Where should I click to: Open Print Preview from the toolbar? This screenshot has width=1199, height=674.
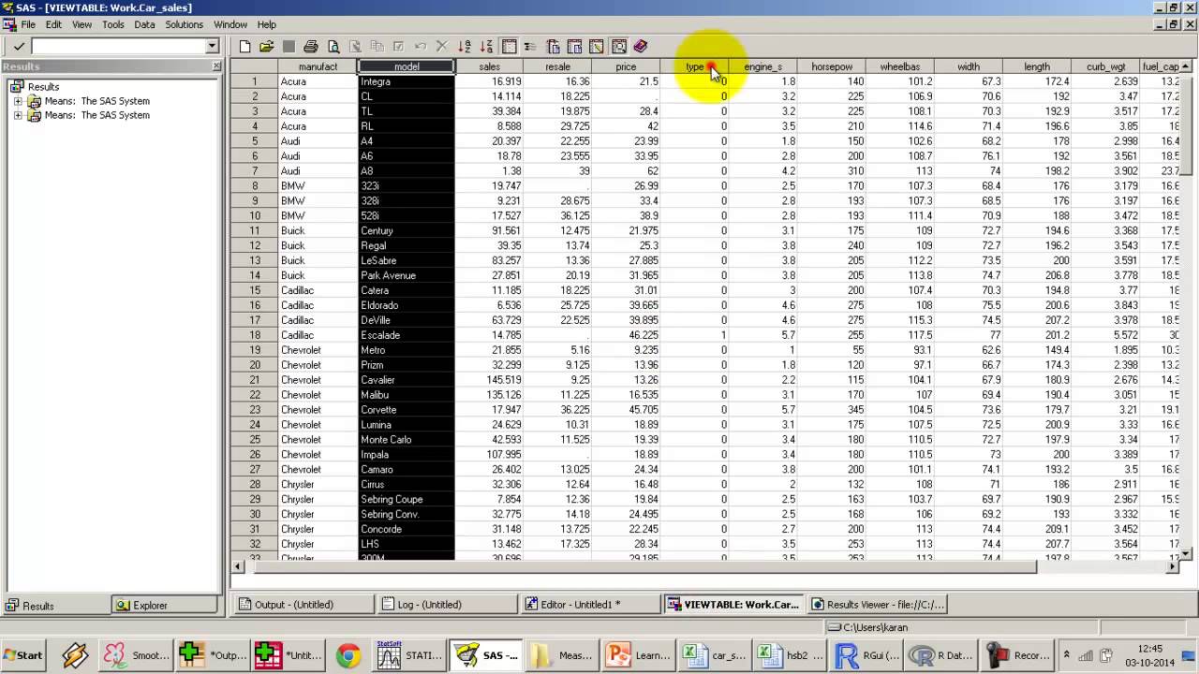tap(333, 46)
